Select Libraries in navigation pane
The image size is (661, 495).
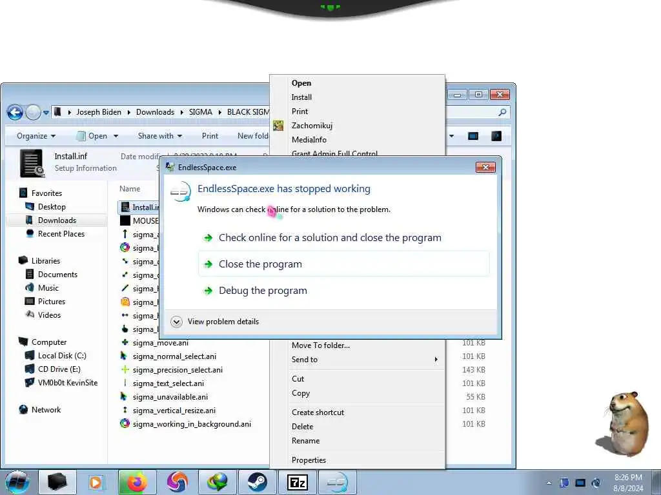coord(46,261)
